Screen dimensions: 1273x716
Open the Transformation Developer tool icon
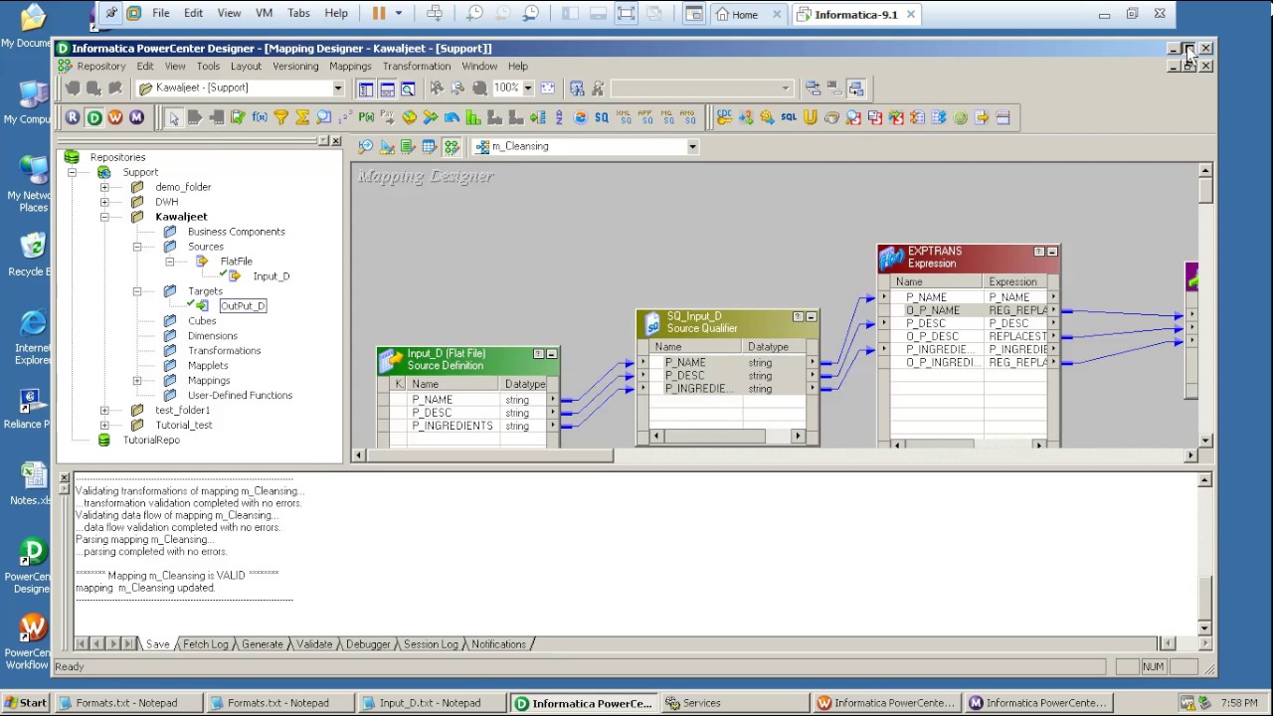(x=408, y=146)
